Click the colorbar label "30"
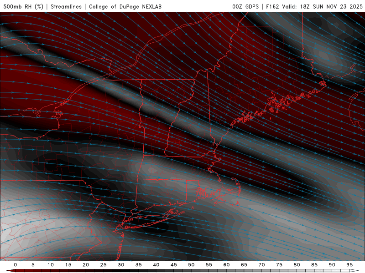 [x=121, y=265]
